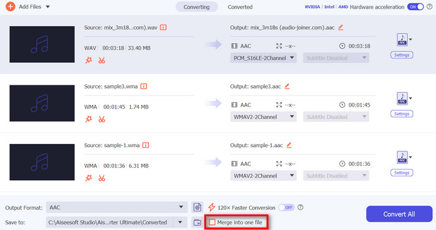
Task: Click '33.40 MB' file size text
Action: 139,48
